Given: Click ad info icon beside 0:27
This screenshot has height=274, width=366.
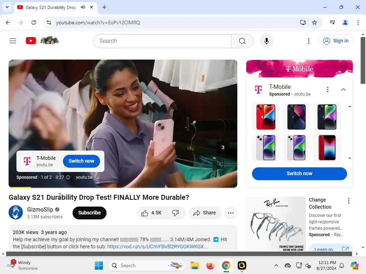Looking at the screenshot, I should coord(68,177).
